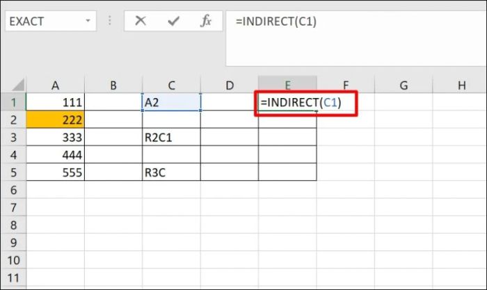Viewport: 487px width, 290px height.
Task: Select column G header
Action: (404, 85)
